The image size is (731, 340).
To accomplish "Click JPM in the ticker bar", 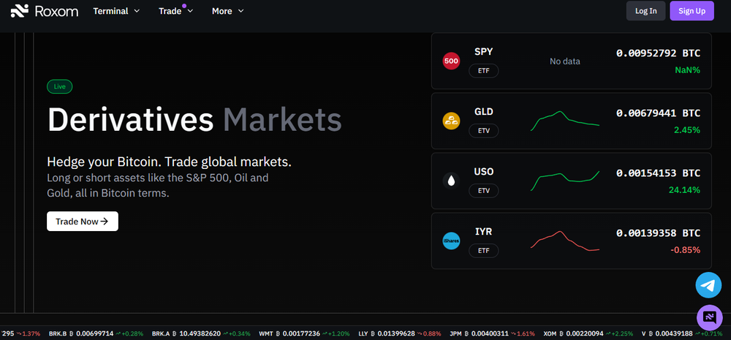I will (455, 333).
